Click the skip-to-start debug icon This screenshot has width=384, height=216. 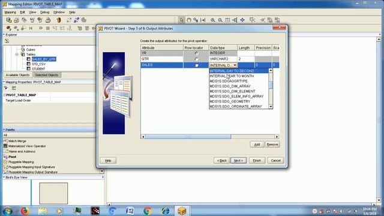[x=31, y=28]
